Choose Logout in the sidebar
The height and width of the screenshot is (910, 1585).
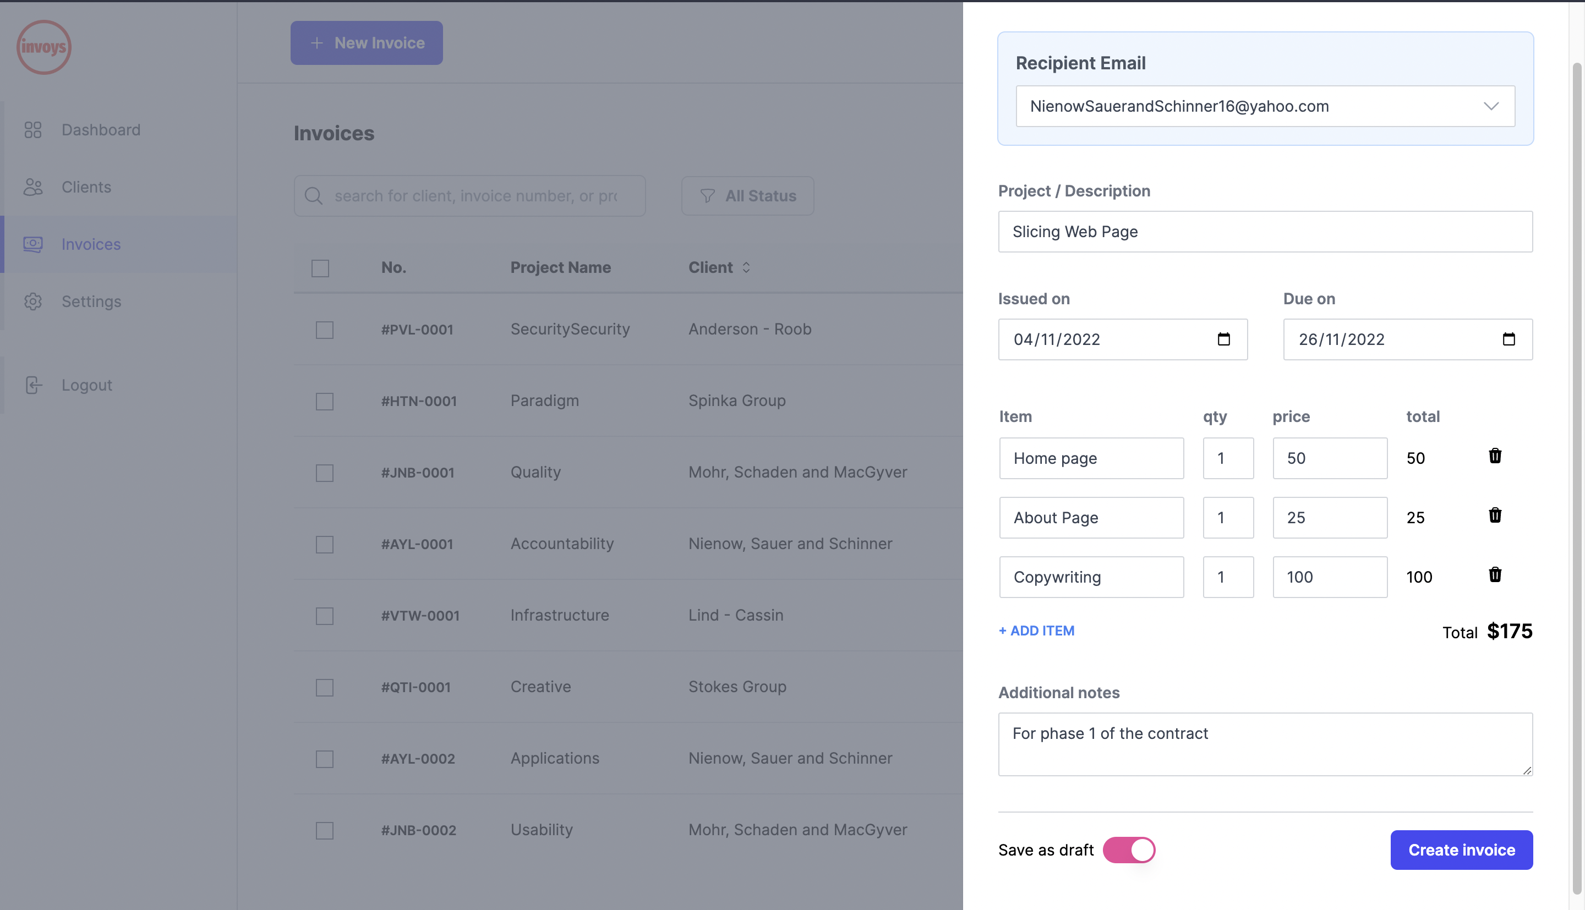pyautogui.click(x=119, y=385)
